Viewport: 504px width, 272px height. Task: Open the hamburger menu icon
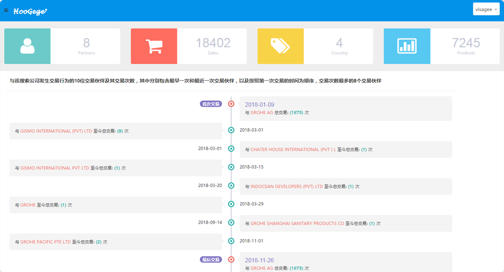6,10
